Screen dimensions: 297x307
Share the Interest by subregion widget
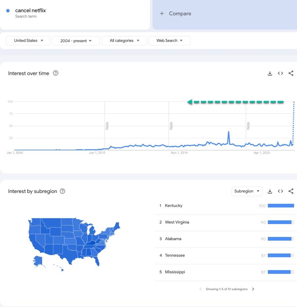[x=291, y=191]
